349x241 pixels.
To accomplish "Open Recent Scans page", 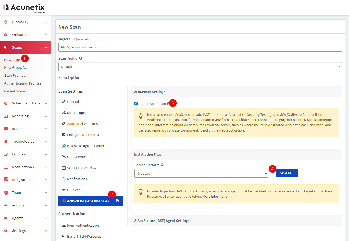I will pos(15,91).
